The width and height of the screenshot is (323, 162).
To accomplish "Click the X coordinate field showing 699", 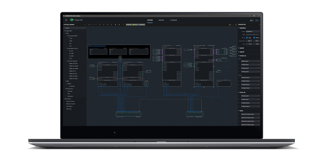I will pos(249,41).
